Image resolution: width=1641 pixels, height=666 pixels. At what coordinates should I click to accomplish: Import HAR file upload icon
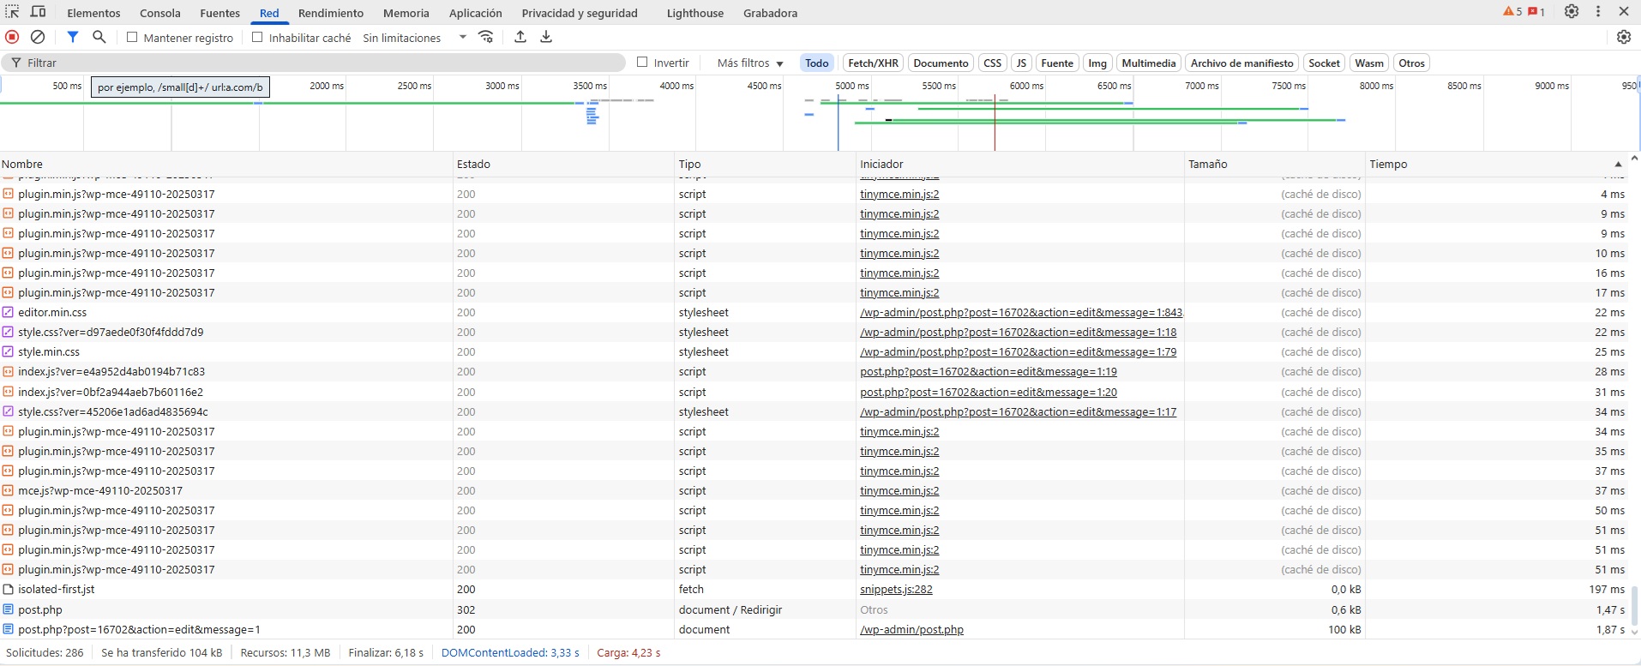click(520, 37)
